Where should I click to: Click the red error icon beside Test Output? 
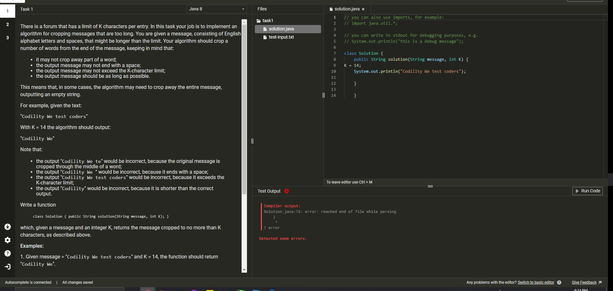coord(287,191)
